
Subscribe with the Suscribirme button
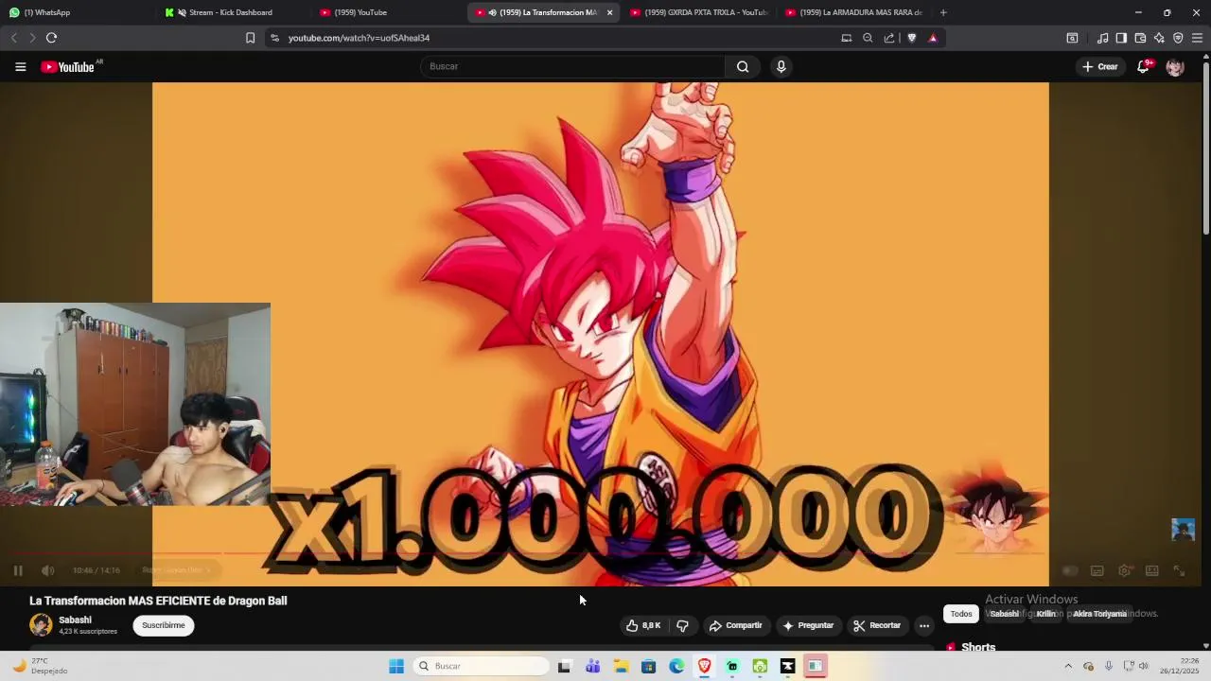pos(164,625)
